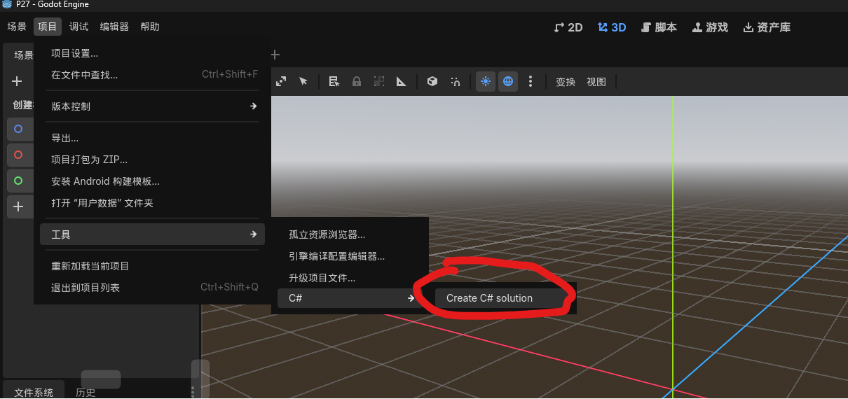Create other node root plus button
This screenshot has width=848, height=399.
(x=20, y=206)
